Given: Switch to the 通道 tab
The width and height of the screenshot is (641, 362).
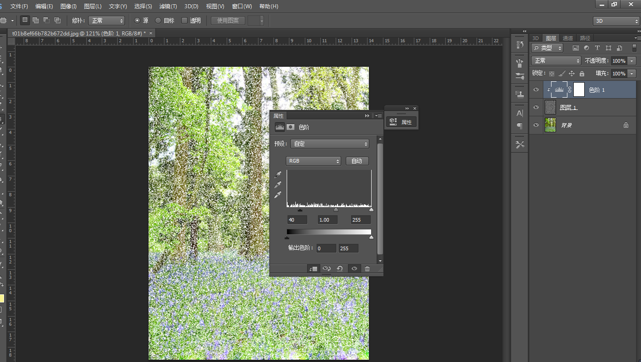Looking at the screenshot, I should pos(568,38).
